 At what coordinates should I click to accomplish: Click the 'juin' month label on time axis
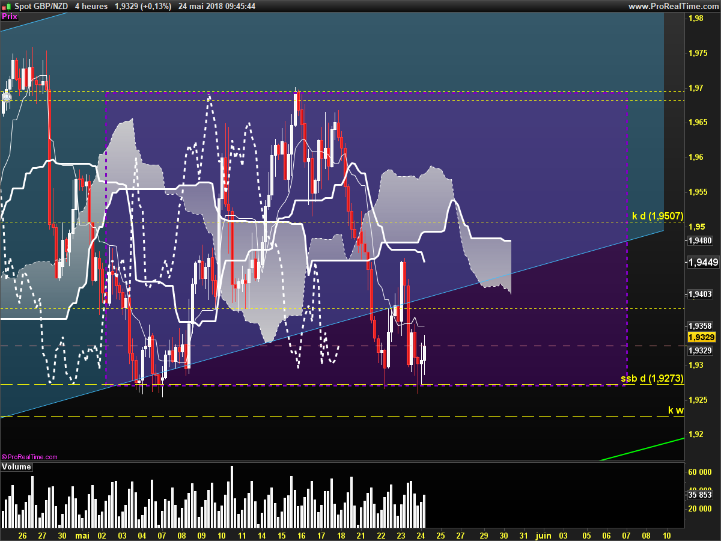[543, 534]
